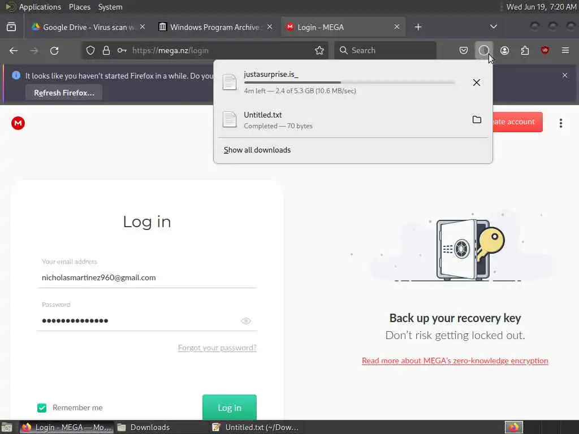Click the uBlock Origin extension icon
This screenshot has width=579, height=434.
click(545, 50)
